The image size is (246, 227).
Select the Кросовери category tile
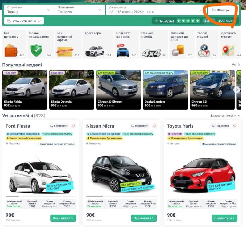point(98,44)
